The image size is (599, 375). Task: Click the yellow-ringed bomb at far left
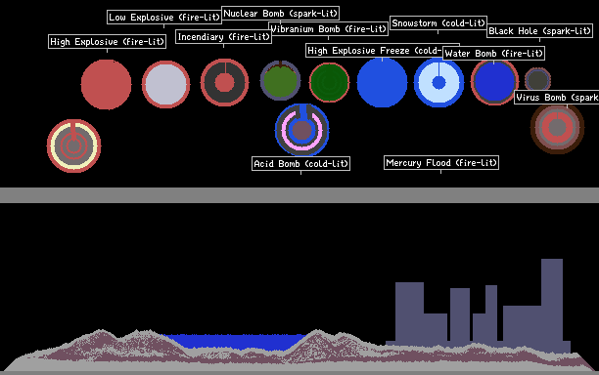pyautogui.click(x=73, y=146)
